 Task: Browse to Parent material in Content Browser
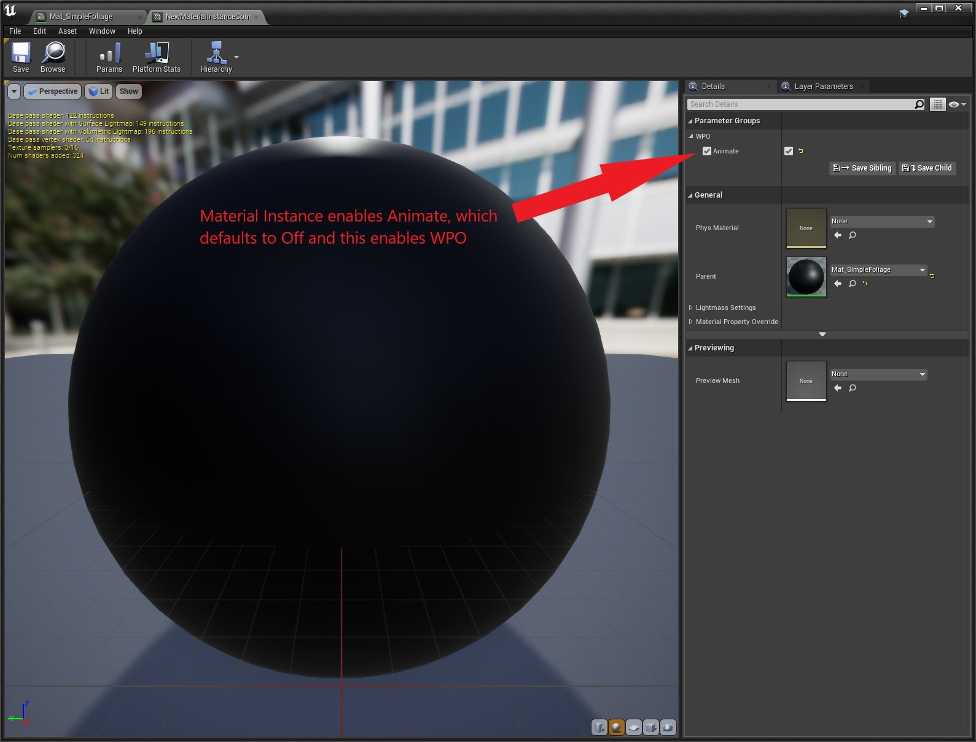click(x=853, y=284)
